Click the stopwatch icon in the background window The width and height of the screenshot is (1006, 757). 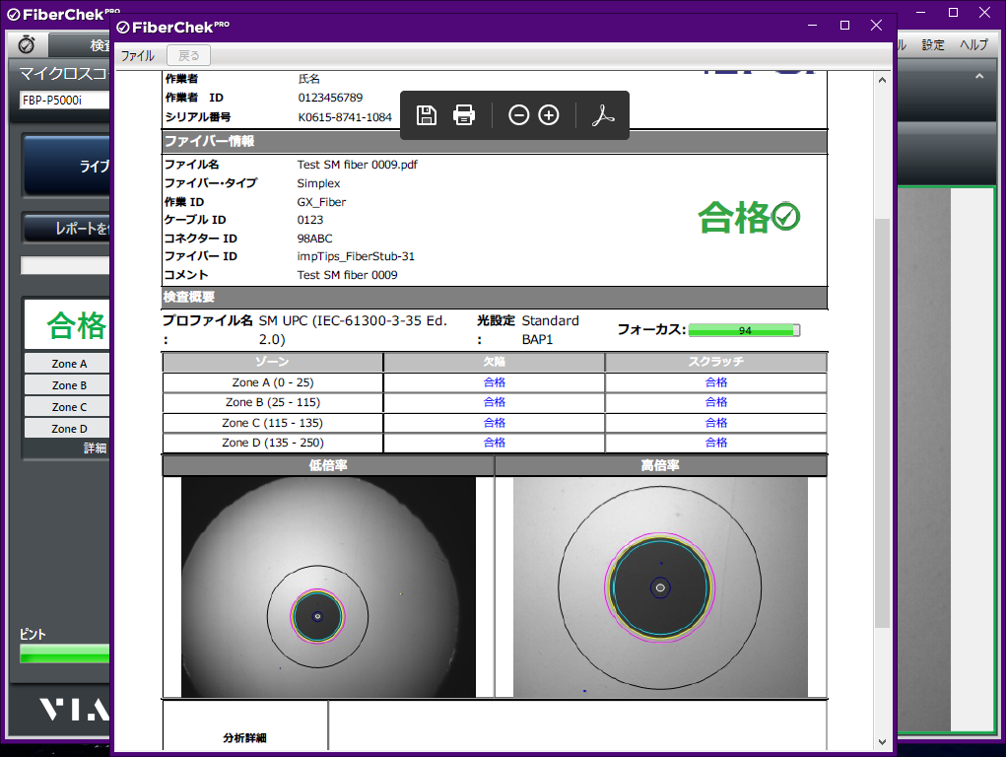27,45
